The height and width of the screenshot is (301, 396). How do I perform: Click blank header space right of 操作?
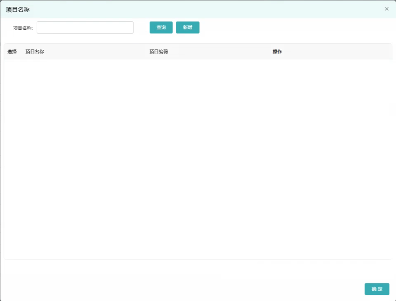pyautogui.click(x=341, y=52)
